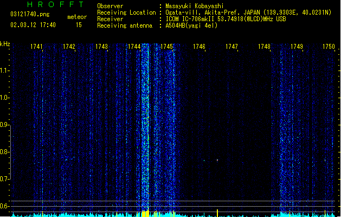Click the meteor label

[77, 17]
